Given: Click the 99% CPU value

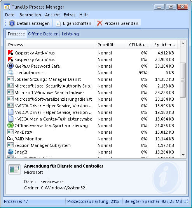Looking at the screenshot, I should (x=143, y=73).
